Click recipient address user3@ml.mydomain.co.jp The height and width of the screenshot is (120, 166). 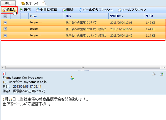click(x=28, y=82)
